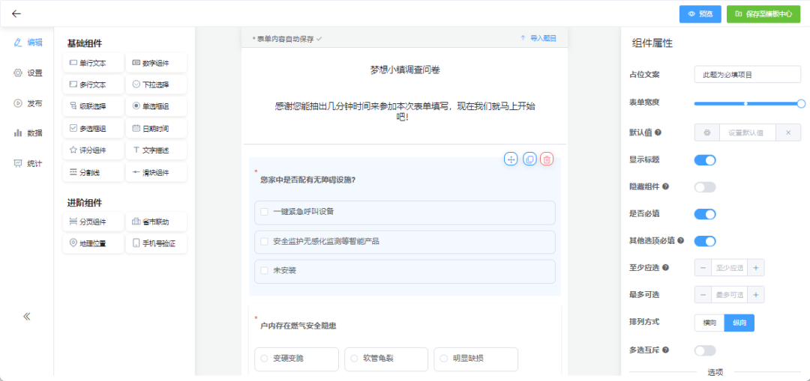This screenshot has height=381, width=810.
Task: Click the 导入题目 link
Action: 538,38
